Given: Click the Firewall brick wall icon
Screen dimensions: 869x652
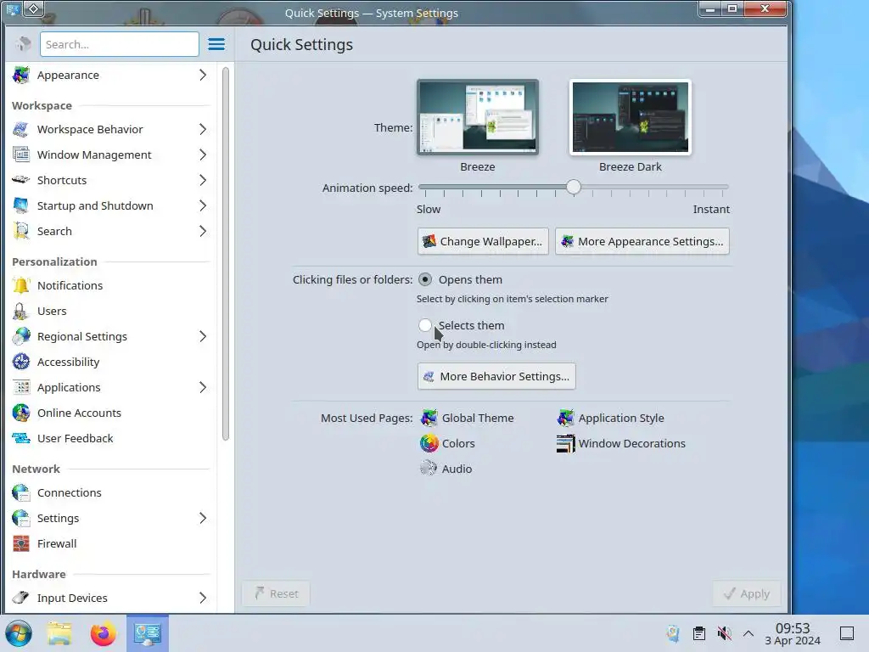Looking at the screenshot, I should (21, 544).
